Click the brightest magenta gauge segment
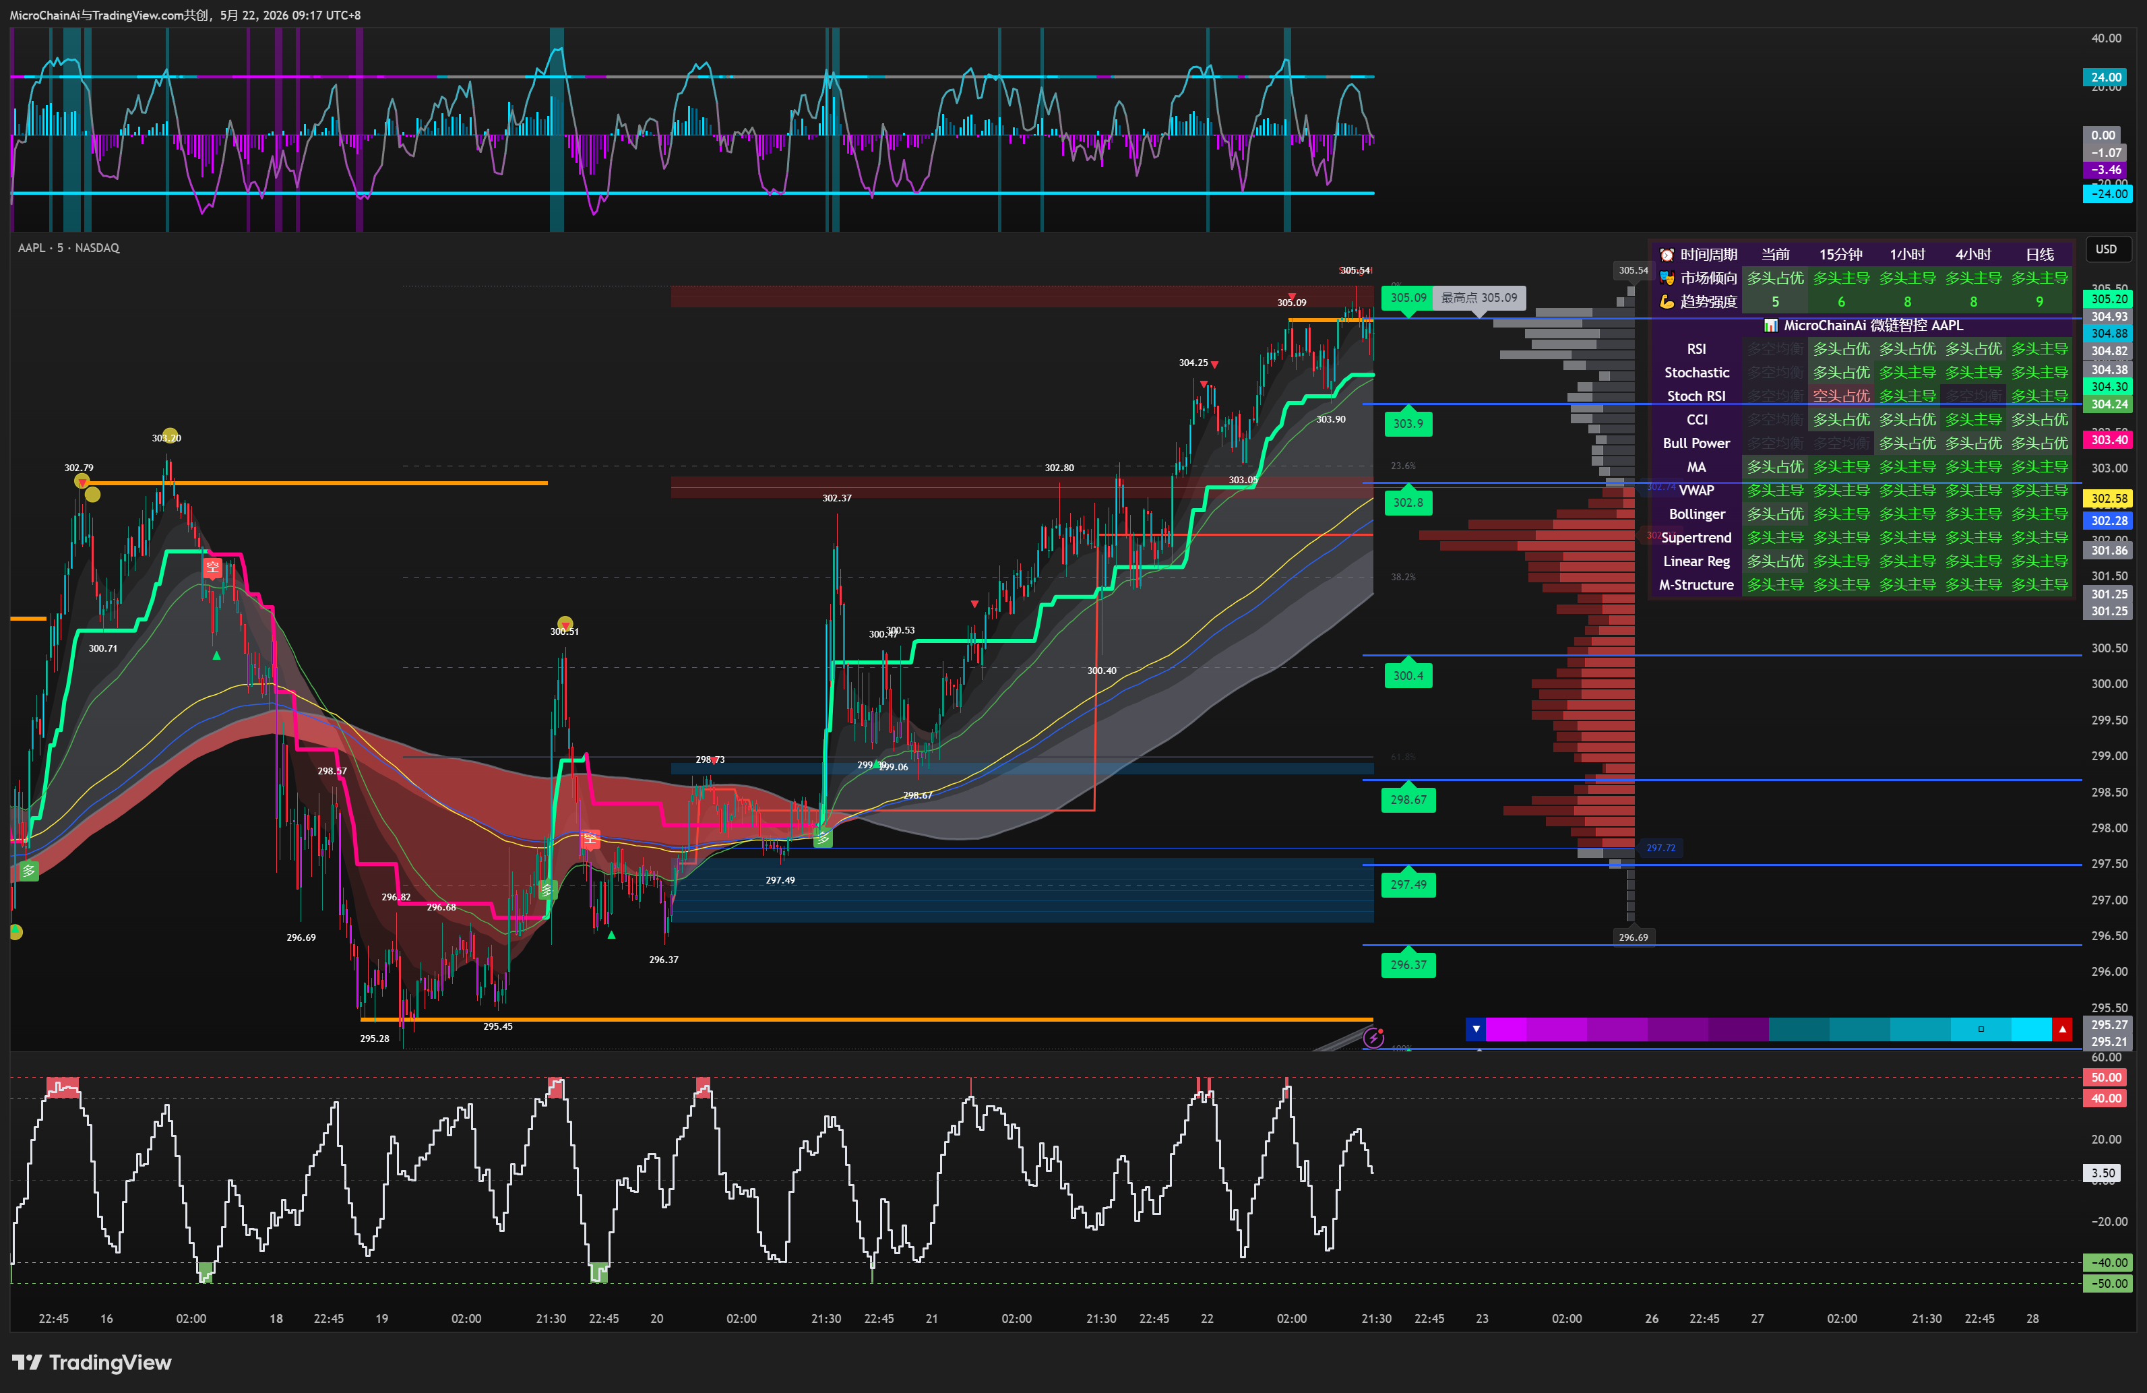The image size is (2147, 1393). (1505, 1028)
